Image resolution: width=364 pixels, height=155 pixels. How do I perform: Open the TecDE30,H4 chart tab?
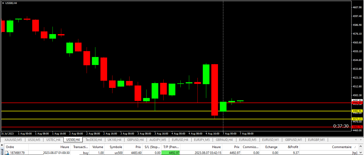[94, 140]
